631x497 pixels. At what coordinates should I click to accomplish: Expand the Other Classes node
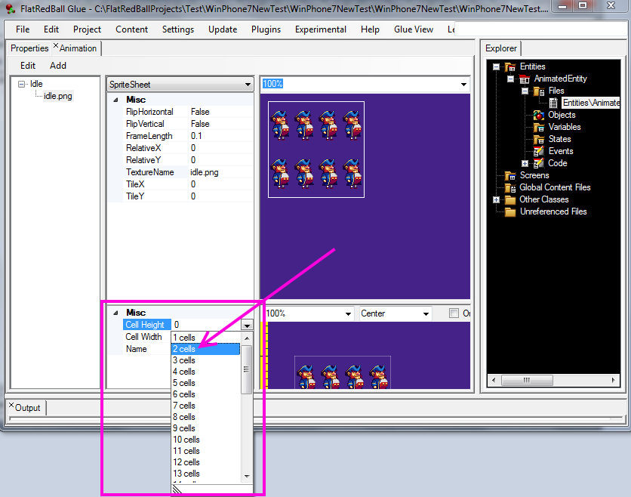coord(496,199)
